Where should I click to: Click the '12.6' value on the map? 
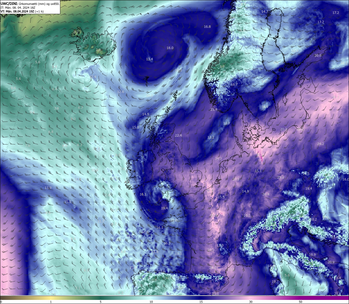pos(121,92)
